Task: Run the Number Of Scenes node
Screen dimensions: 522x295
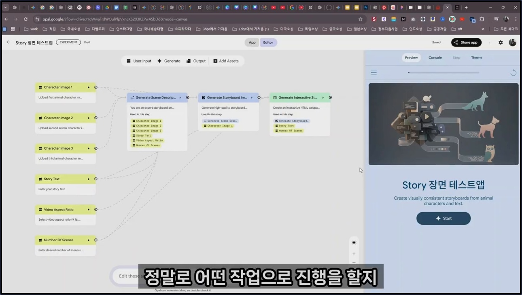Action: 89,240
